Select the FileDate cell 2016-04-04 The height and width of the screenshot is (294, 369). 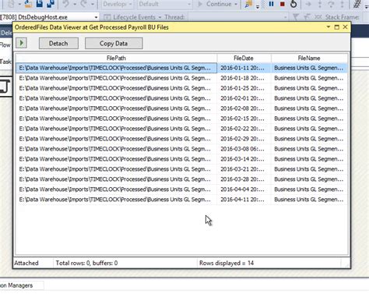coord(244,190)
